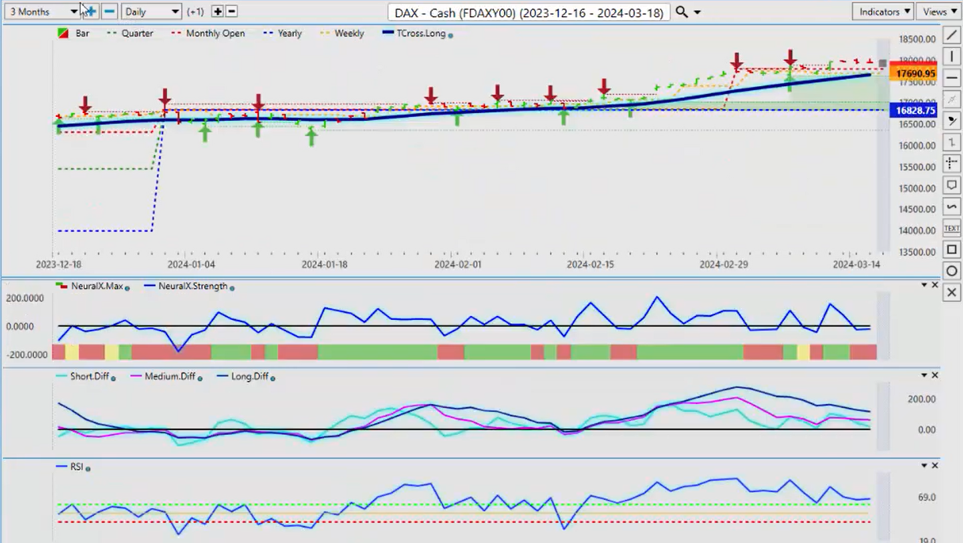Click the 16828.75 yearly price label

[x=913, y=110]
